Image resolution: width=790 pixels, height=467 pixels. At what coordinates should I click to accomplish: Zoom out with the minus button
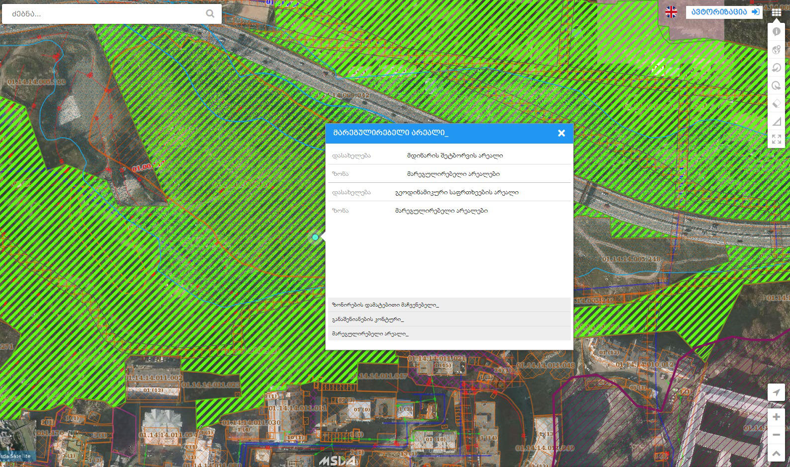pyautogui.click(x=776, y=435)
